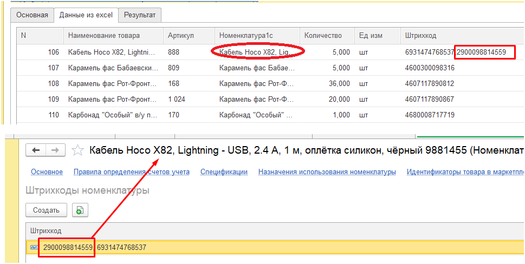Viewport: 525px width, 264px height.
Task: Click the Наименование товара column header
Action: pos(104,35)
